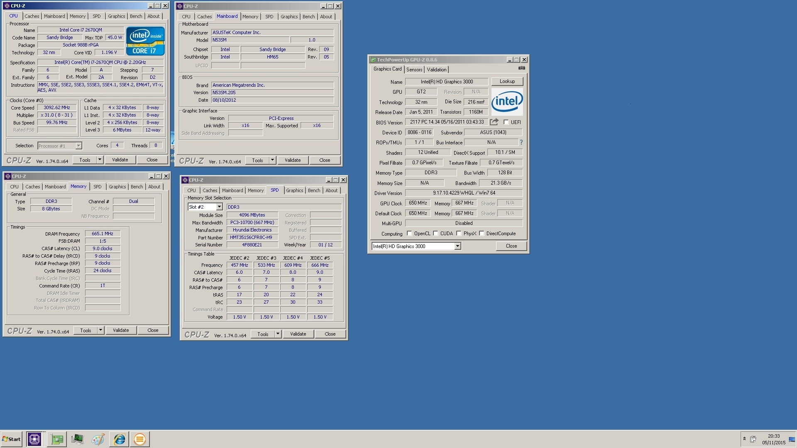Click the Channel # value Dual

134,201
